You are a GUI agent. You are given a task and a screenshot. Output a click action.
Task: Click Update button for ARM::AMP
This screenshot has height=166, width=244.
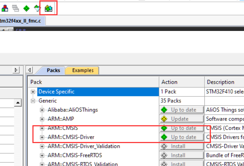(181, 119)
